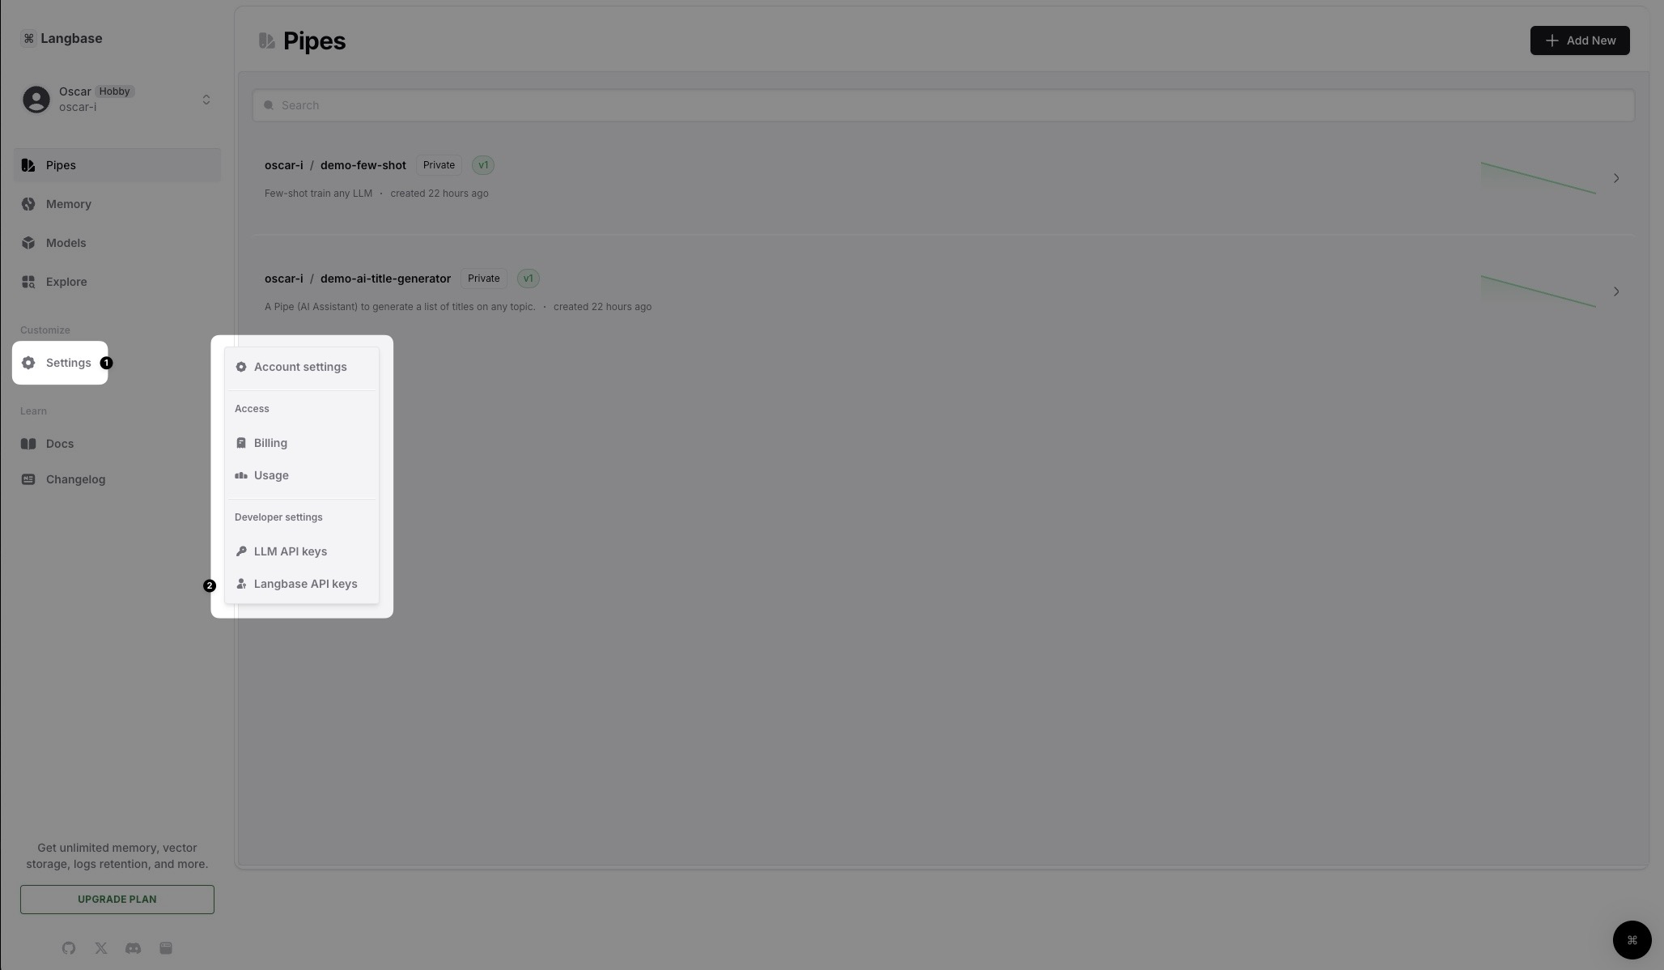The height and width of the screenshot is (970, 1664).
Task: Click Settings icon in sidebar
Action: pos(29,363)
